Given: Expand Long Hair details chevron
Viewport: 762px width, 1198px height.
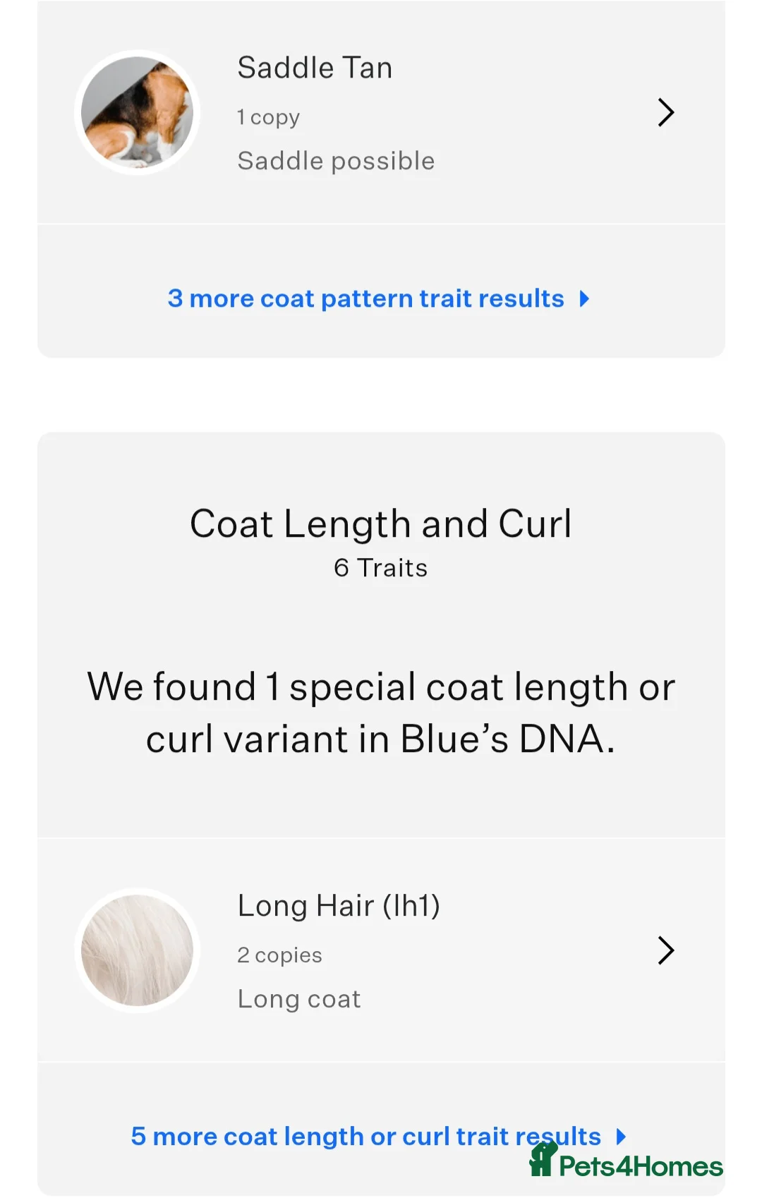Looking at the screenshot, I should point(665,950).
